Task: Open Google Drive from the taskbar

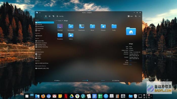Action: (72, 96)
